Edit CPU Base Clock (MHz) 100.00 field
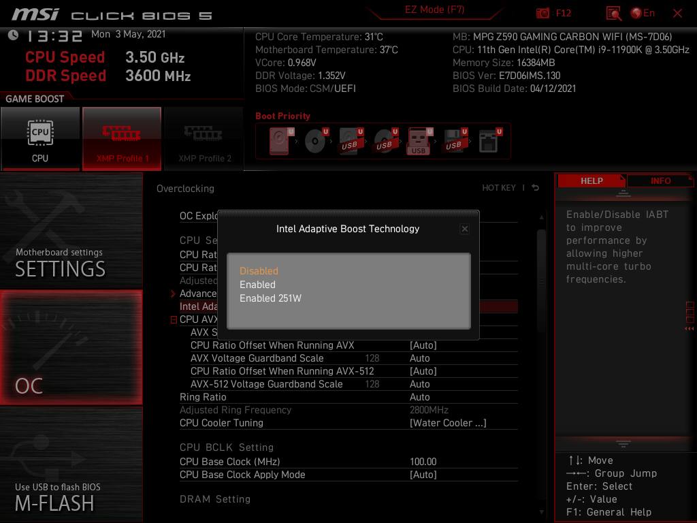The width and height of the screenshot is (697, 523). pyautogui.click(x=423, y=462)
